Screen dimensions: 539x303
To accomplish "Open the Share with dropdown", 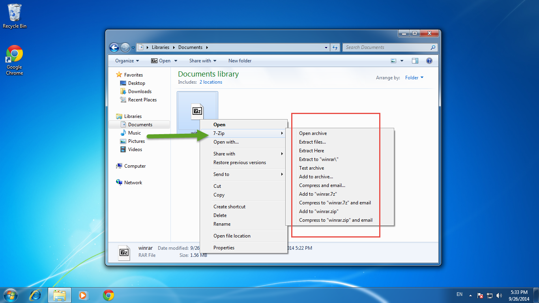I will coord(203,61).
